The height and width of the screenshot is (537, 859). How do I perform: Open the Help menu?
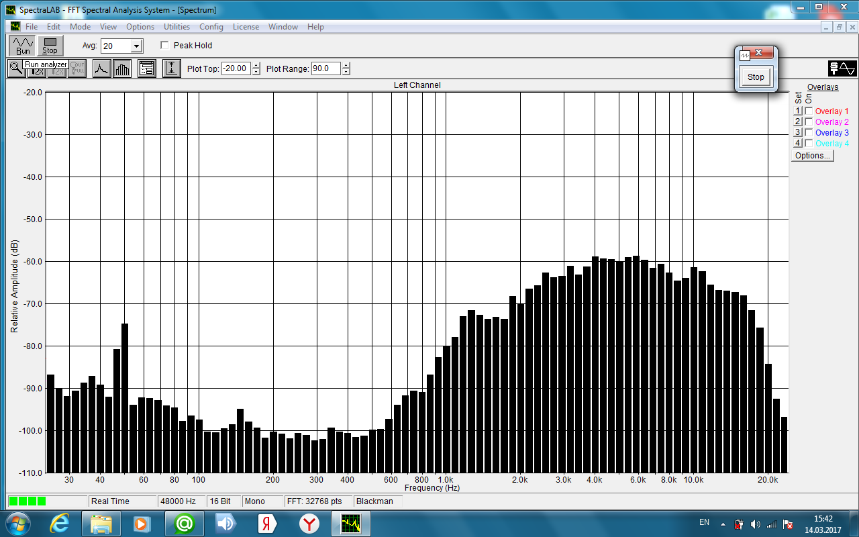click(x=315, y=27)
